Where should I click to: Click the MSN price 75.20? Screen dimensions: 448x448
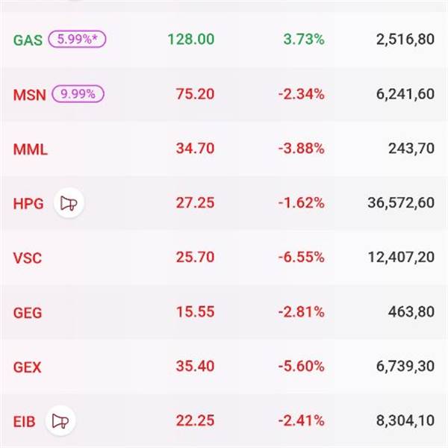tap(195, 94)
